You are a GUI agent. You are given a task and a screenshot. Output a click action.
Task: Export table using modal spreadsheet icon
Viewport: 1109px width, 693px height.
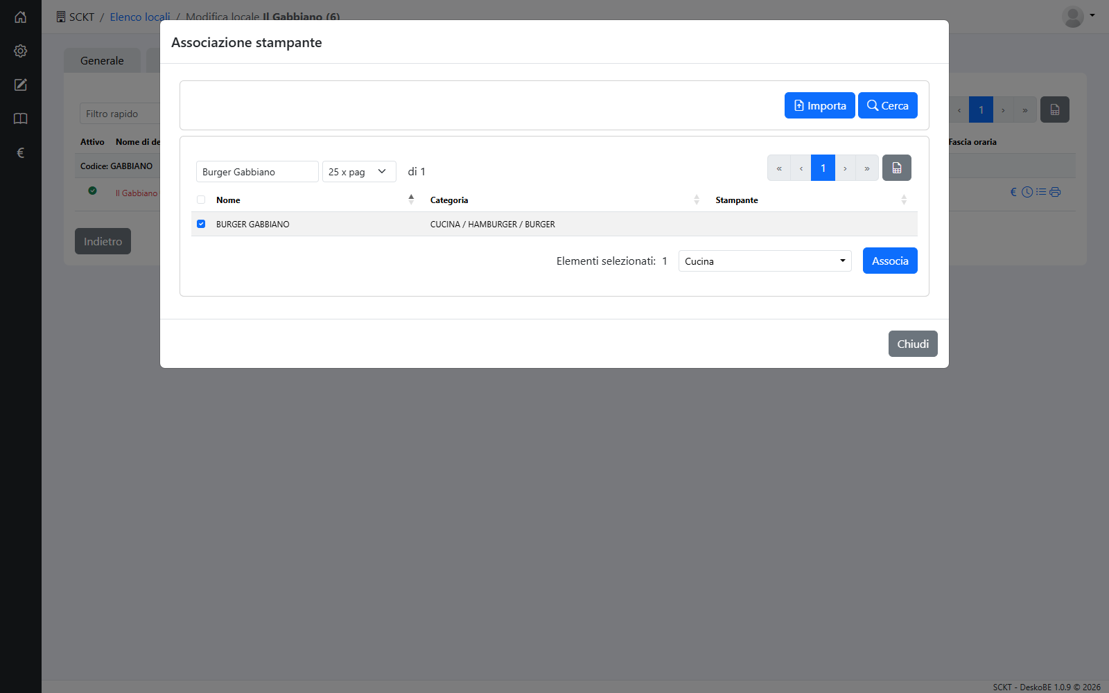pyautogui.click(x=897, y=168)
